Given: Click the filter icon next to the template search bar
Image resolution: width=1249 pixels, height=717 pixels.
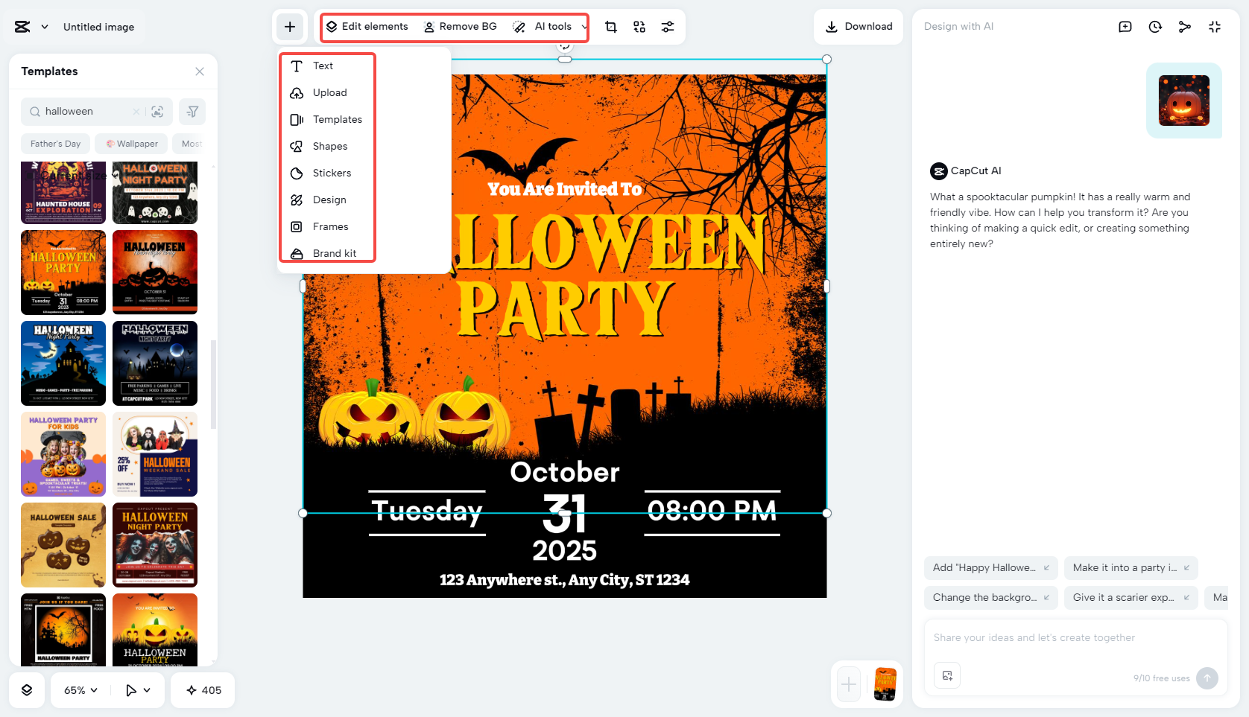Looking at the screenshot, I should click(192, 111).
